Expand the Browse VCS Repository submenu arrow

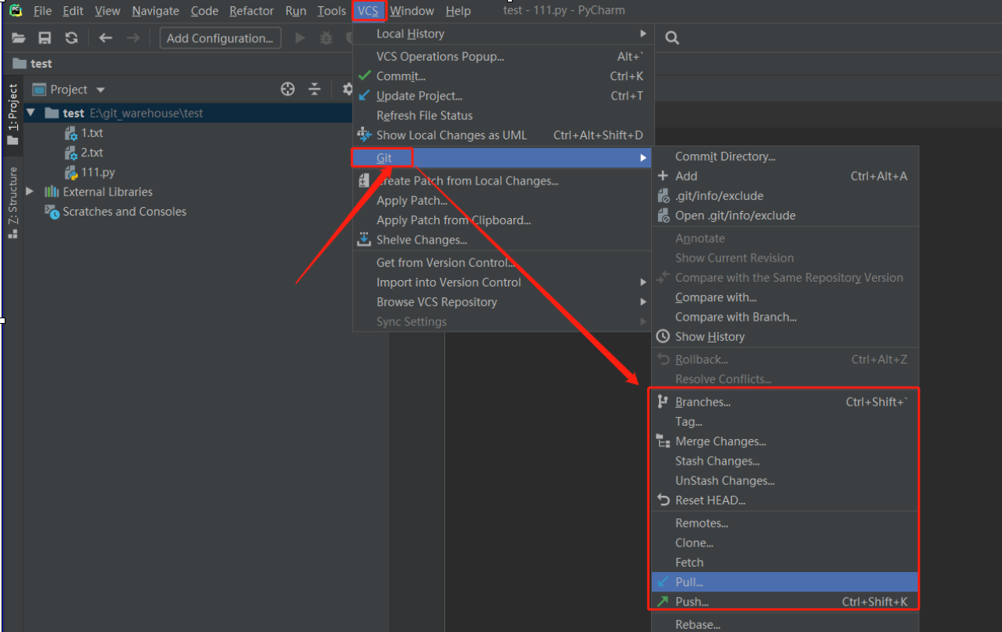(643, 302)
